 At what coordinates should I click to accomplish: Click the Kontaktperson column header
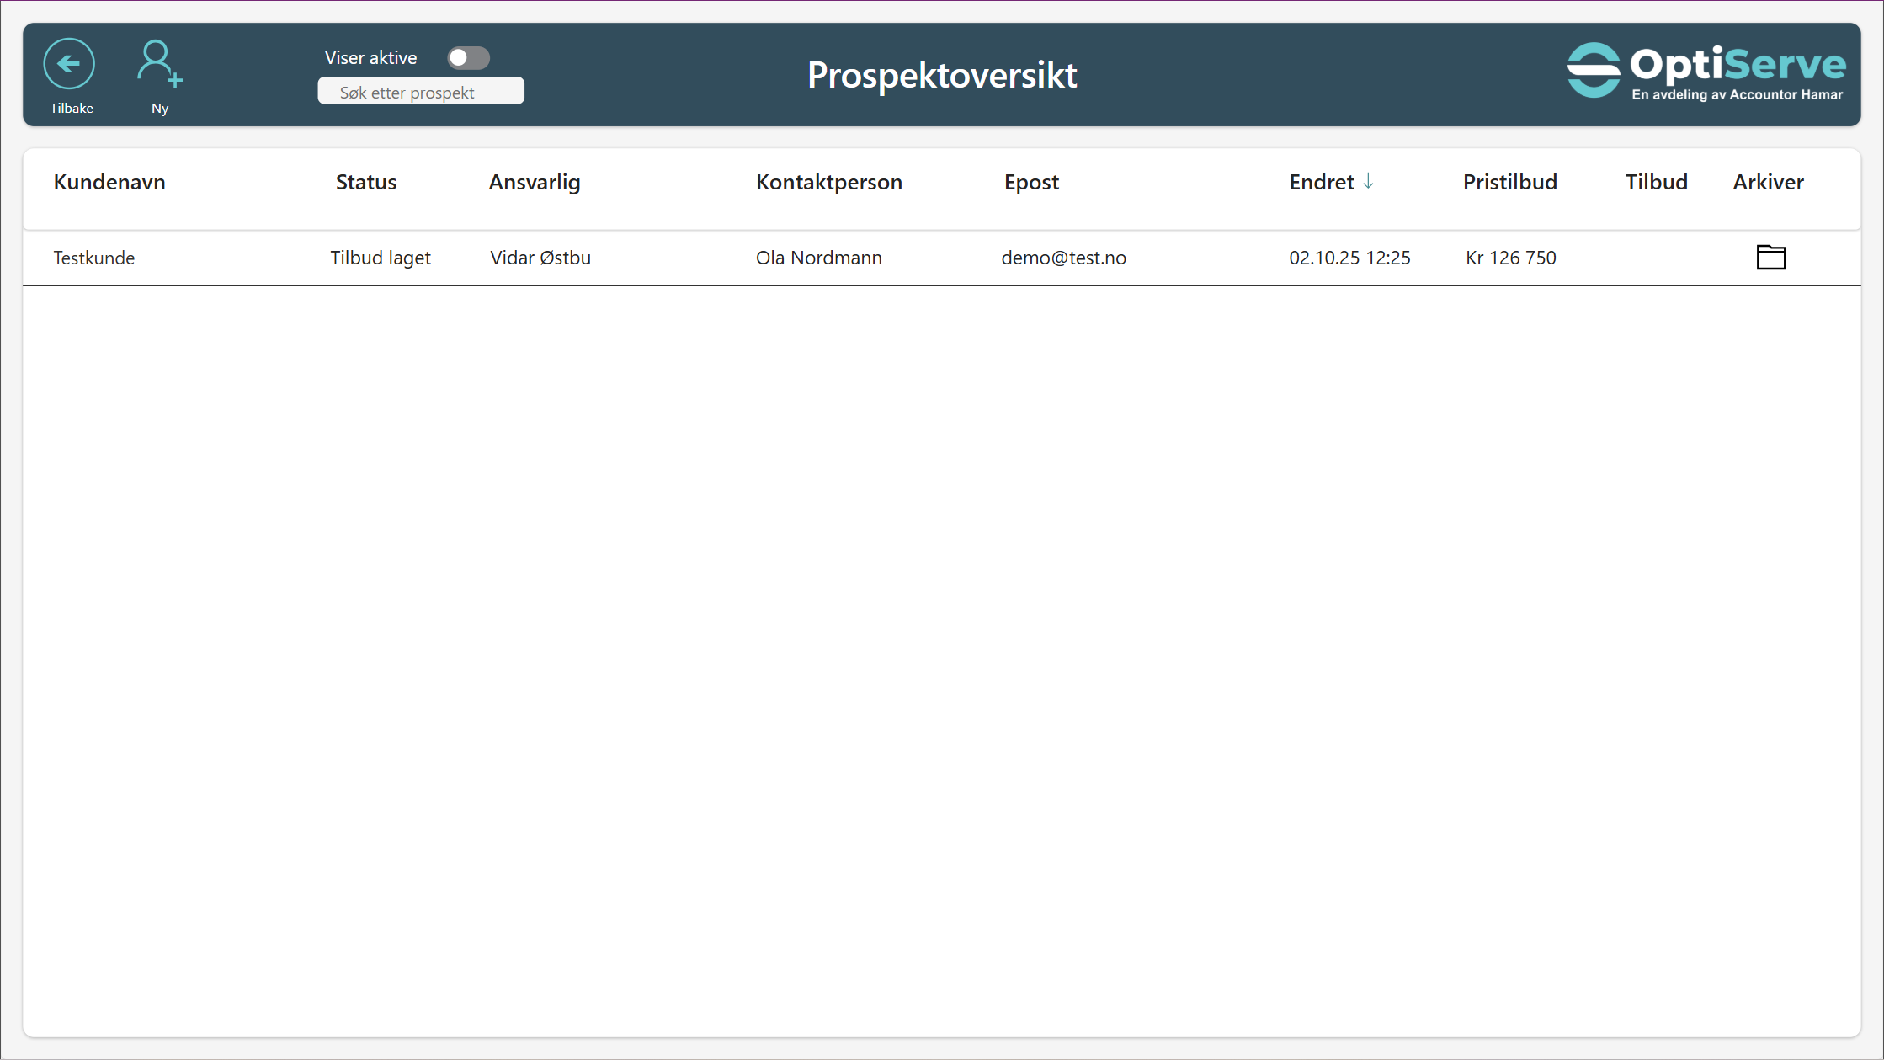point(828,182)
